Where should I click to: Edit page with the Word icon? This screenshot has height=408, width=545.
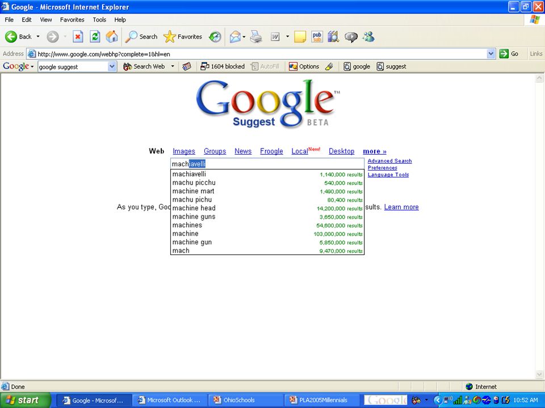pos(275,36)
